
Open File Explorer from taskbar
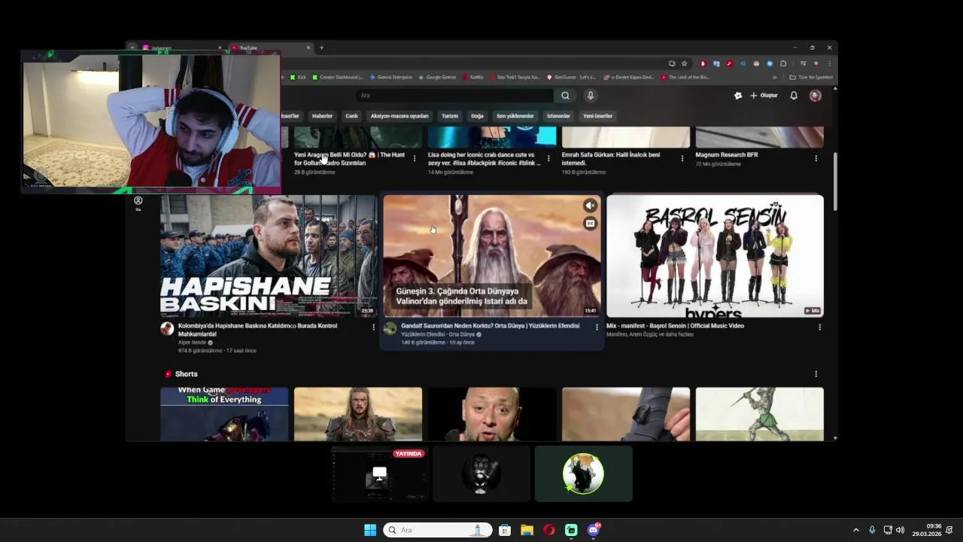click(527, 530)
